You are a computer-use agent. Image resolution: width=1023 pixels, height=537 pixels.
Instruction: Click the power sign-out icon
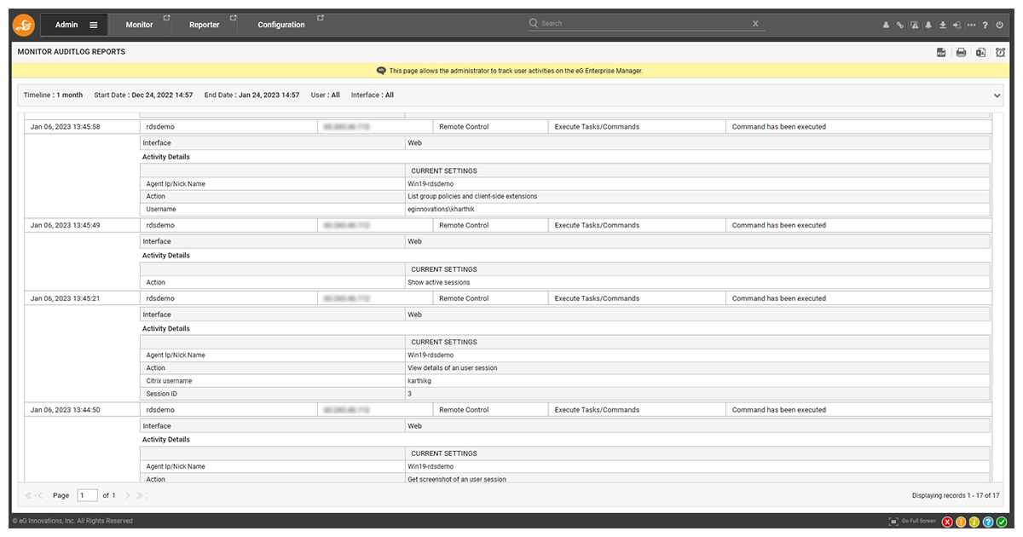(999, 26)
